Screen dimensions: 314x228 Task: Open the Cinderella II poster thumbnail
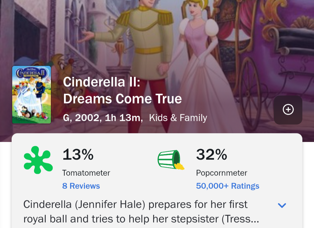31,95
